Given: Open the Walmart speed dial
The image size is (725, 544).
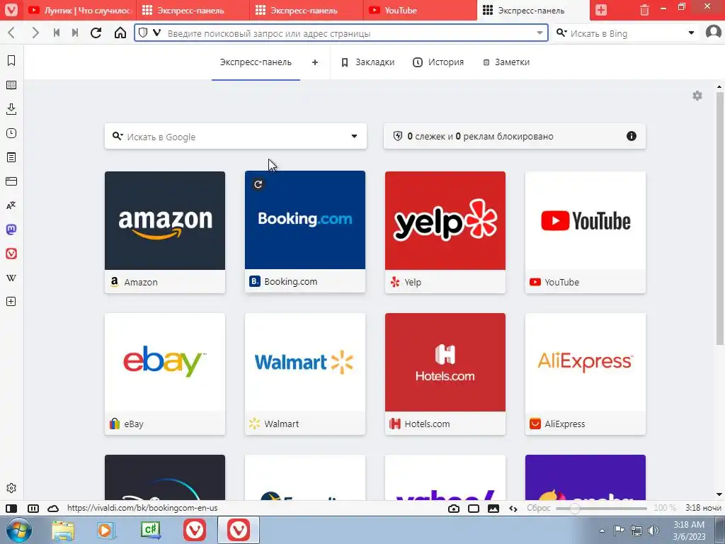Looking at the screenshot, I should [304, 374].
